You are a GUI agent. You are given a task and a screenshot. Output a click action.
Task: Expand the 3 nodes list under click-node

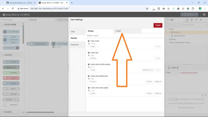tap(92, 47)
